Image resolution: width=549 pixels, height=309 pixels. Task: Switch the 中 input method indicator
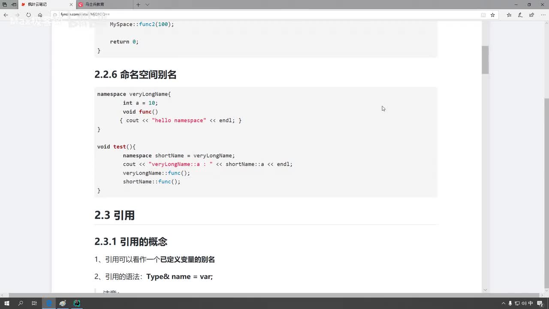pyautogui.click(x=531, y=303)
